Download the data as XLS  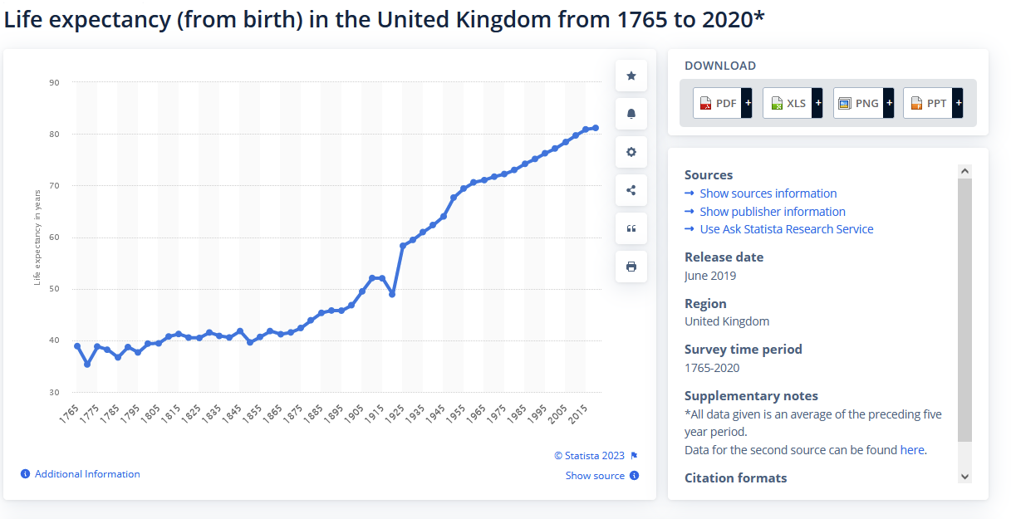[x=792, y=103]
